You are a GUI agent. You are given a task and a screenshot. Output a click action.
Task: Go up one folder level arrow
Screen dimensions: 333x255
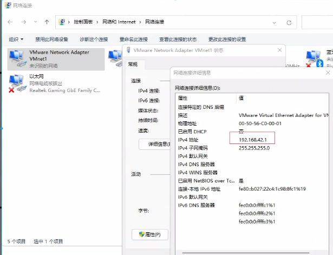[47, 22]
